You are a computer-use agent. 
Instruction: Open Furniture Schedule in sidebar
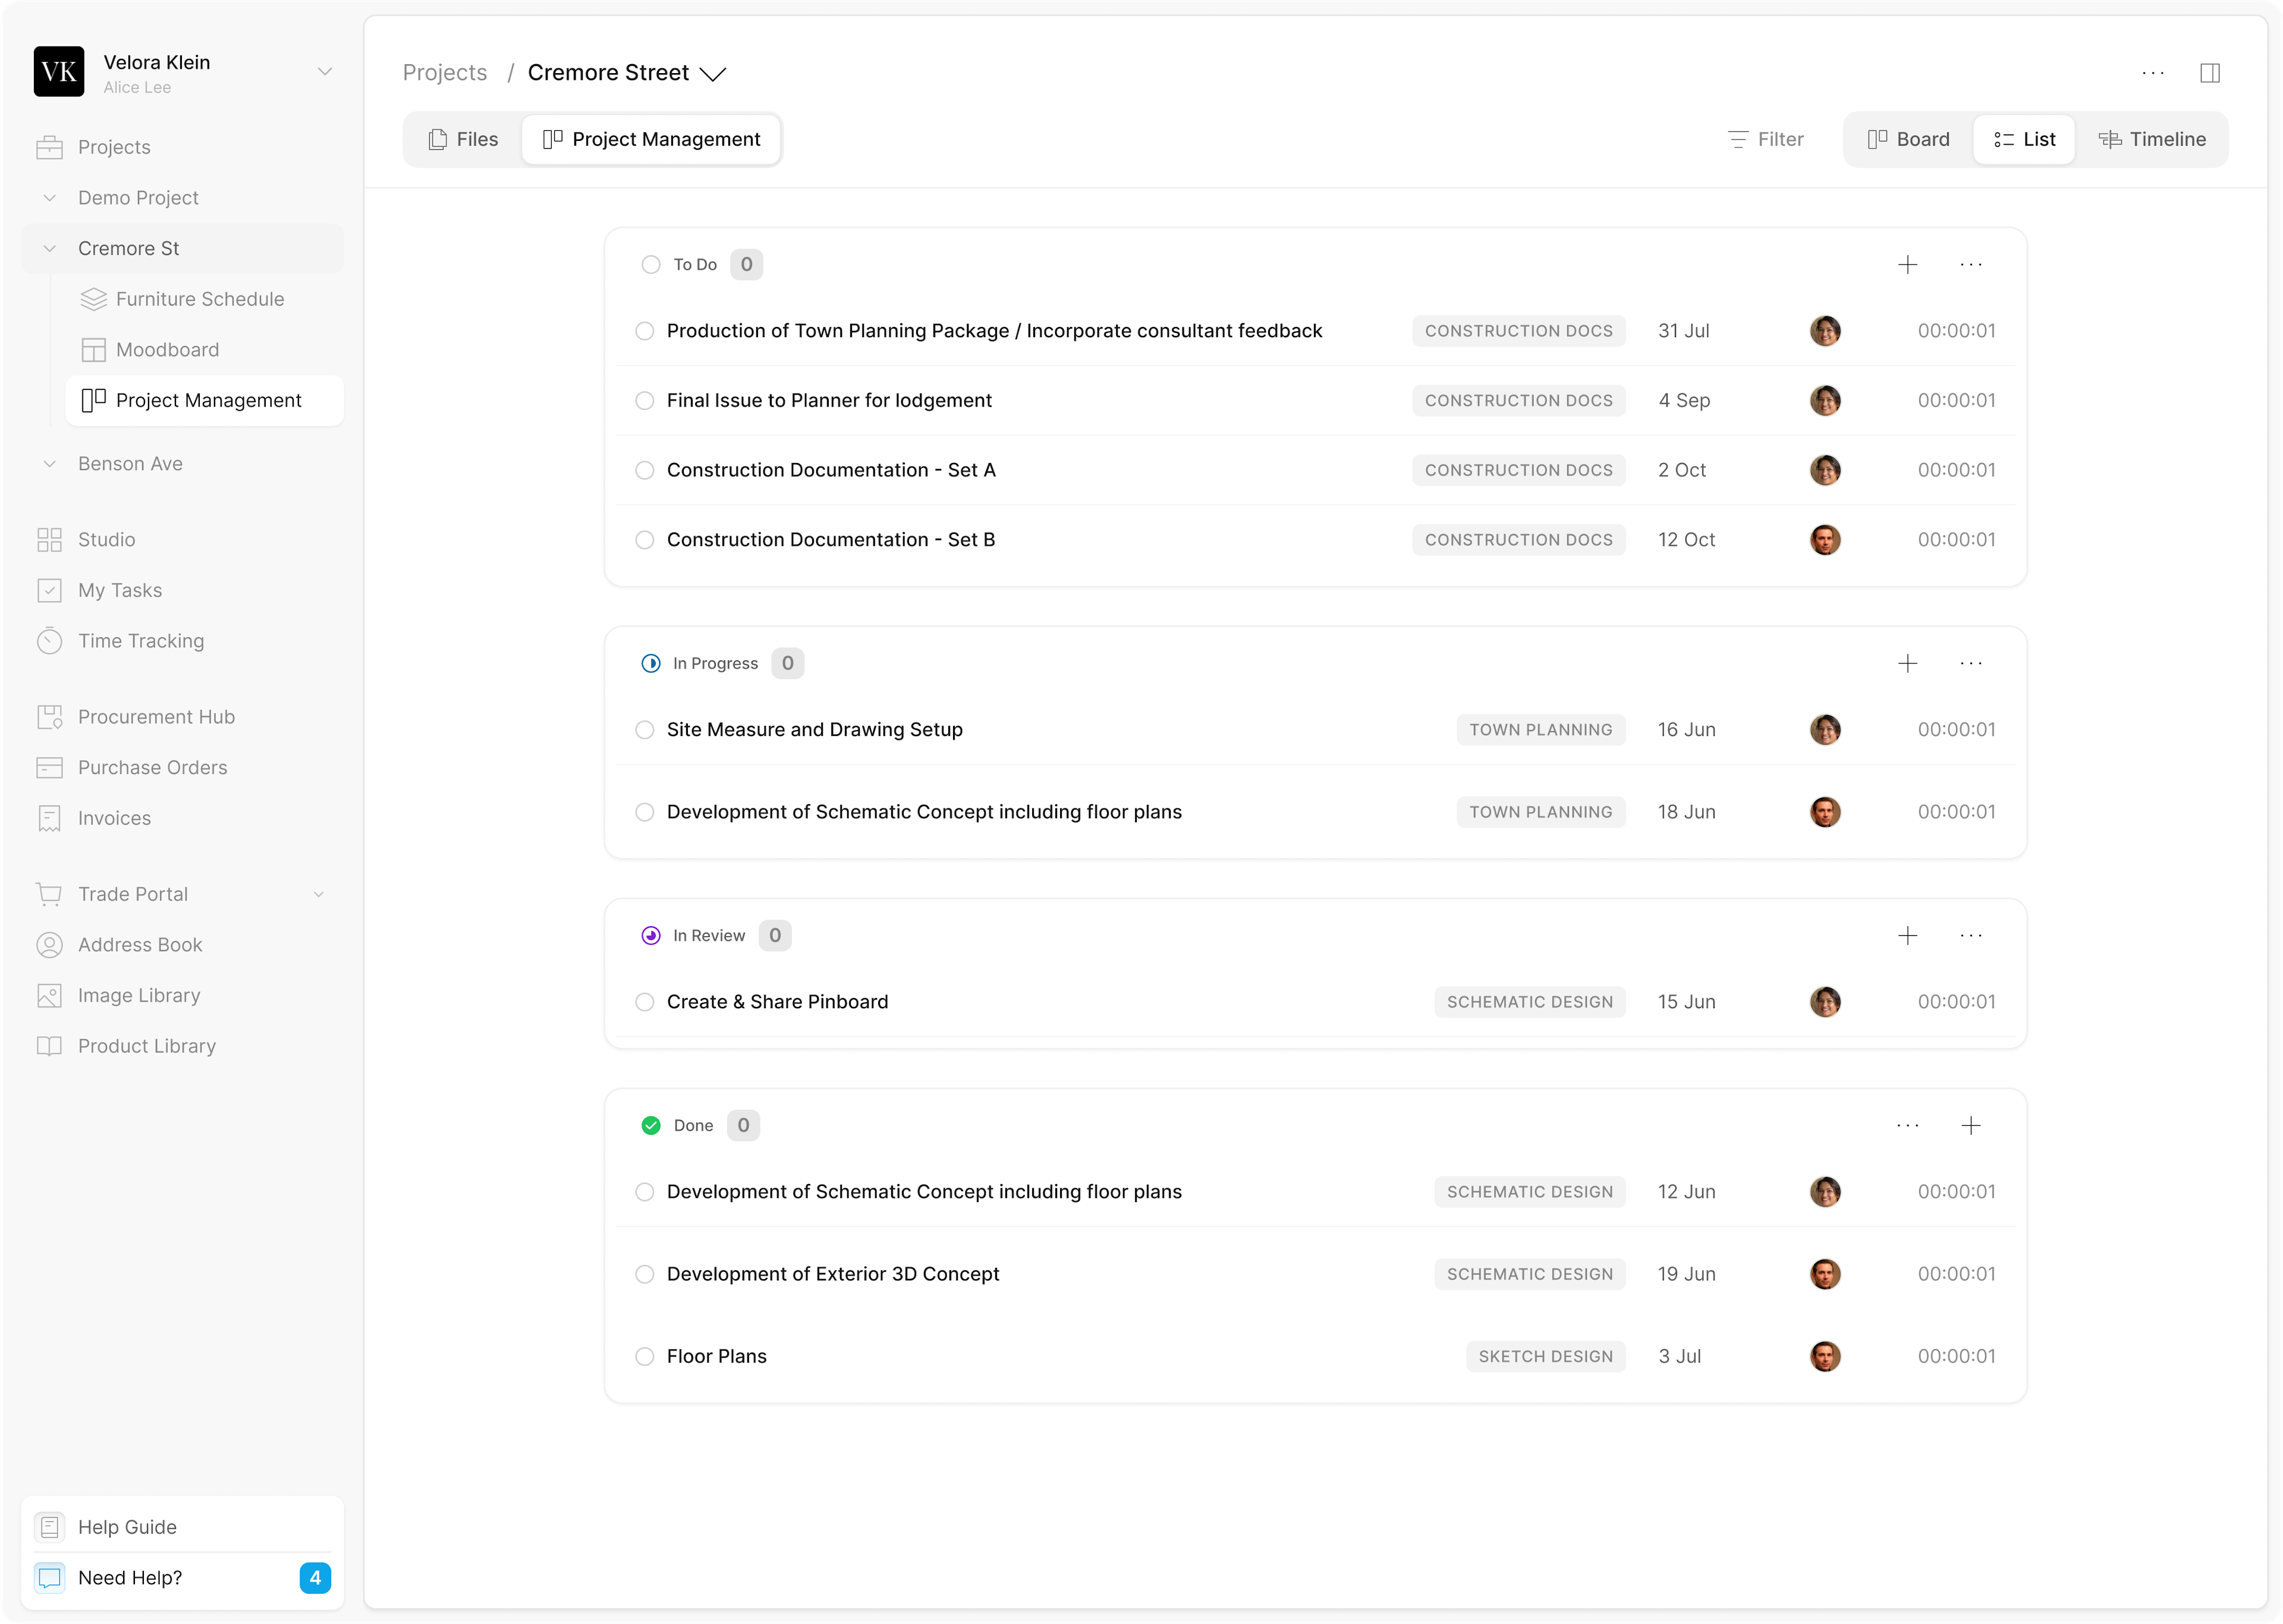click(204, 299)
